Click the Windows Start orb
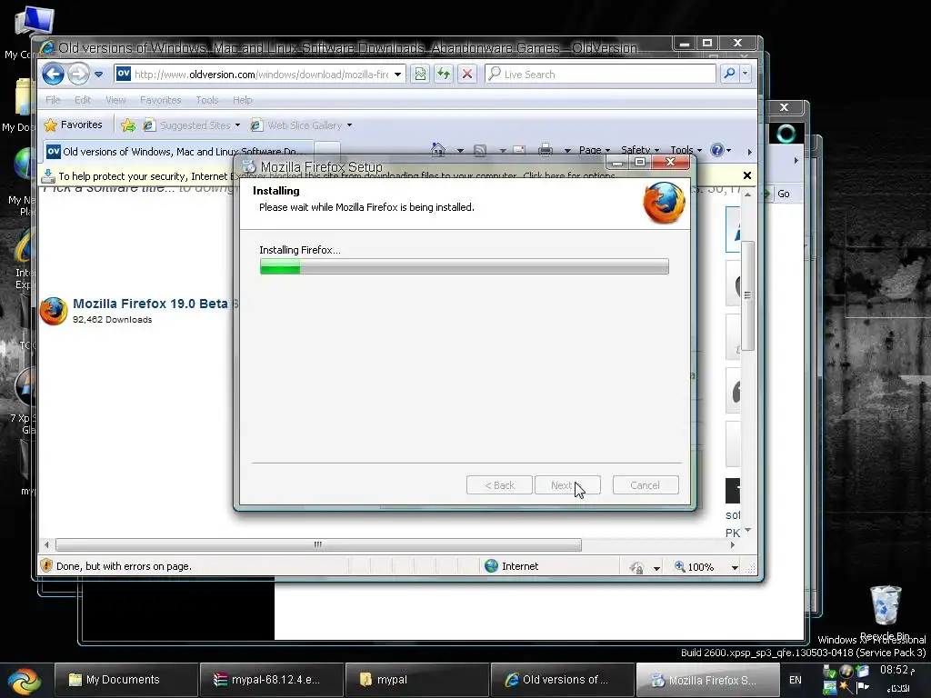Screen dimensions: 931x698 pos(25,680)
